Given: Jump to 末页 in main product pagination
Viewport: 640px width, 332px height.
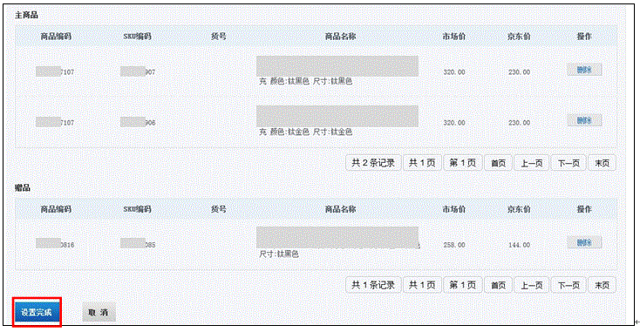Looking at the screenshot, I should [x=602, y=163].
